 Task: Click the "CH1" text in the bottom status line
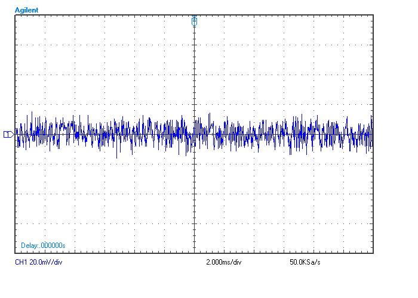21,262
